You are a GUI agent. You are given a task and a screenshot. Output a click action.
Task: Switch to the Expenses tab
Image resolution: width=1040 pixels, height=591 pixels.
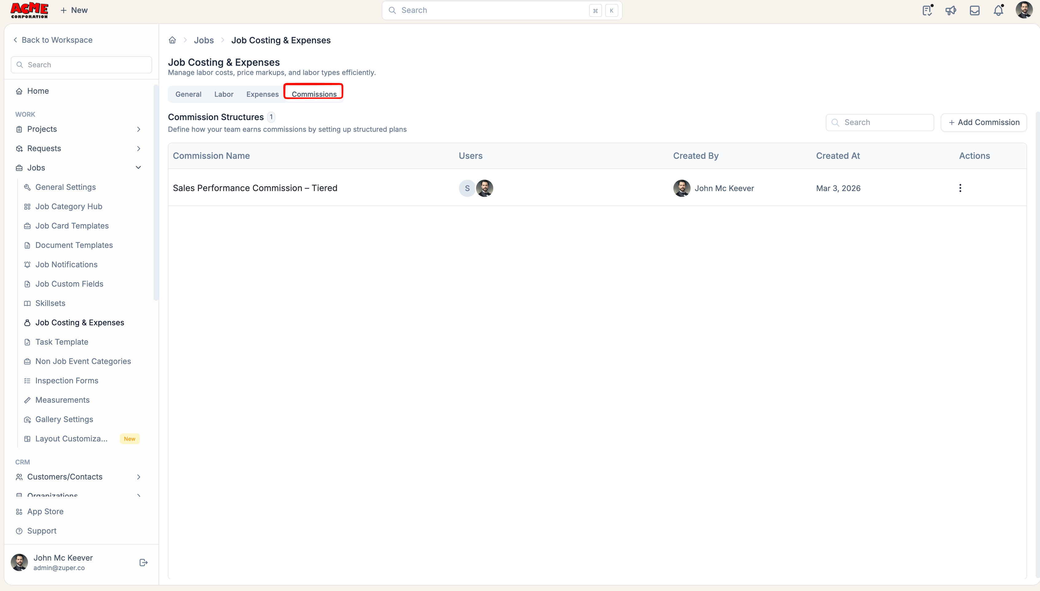(262, 94)
